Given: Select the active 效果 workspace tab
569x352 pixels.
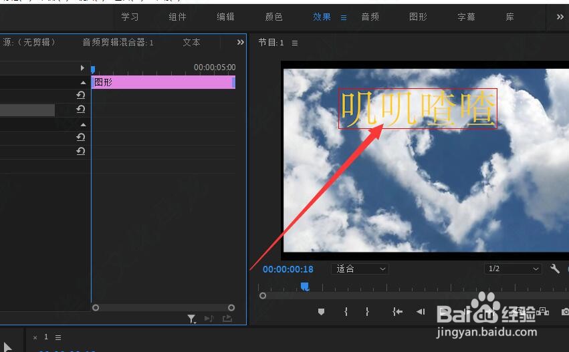Looking at the screenshot, I should 322,17.
